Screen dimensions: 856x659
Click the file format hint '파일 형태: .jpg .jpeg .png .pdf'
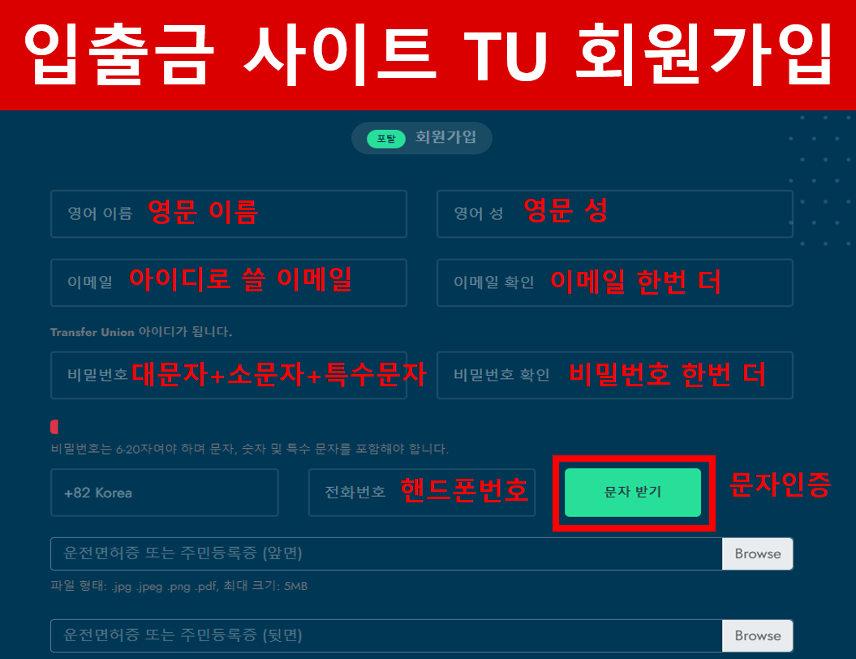click(x=179, y=586)
